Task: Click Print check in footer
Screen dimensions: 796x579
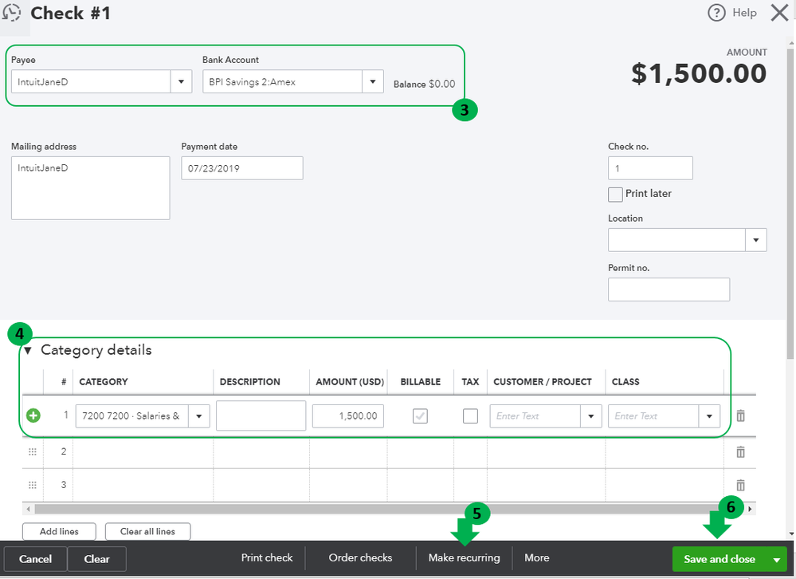Action: coord(267,557)
